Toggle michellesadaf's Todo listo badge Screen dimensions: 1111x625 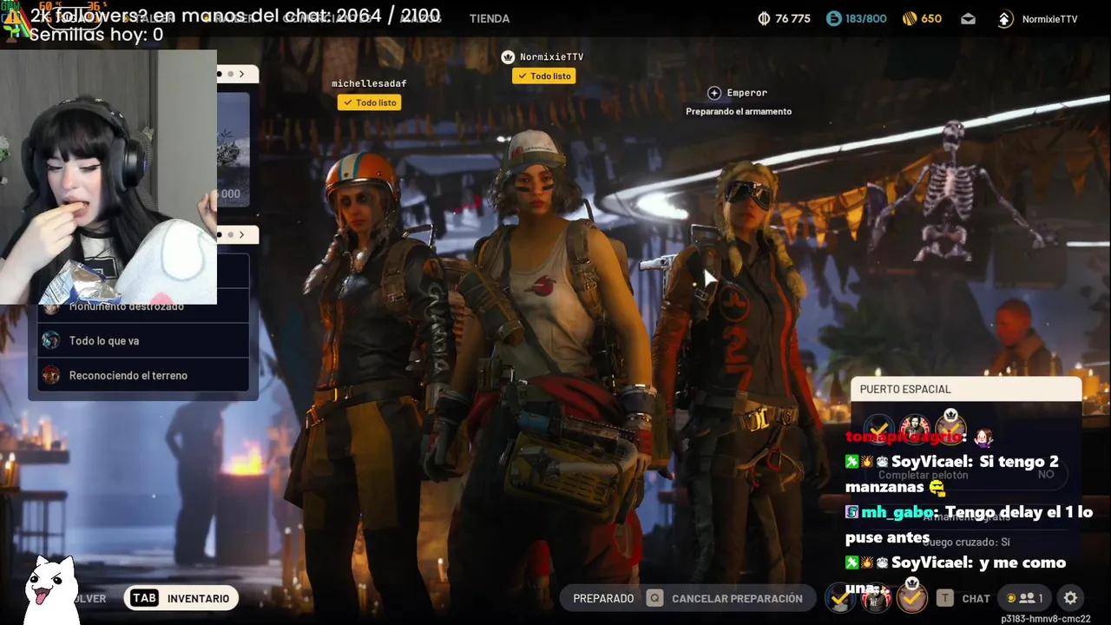pyautogui.click(x=369, y=102)
